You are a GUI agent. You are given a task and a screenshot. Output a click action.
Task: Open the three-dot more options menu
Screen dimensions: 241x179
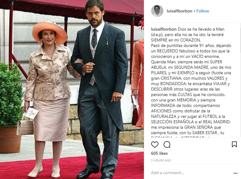tap(235, 173)
